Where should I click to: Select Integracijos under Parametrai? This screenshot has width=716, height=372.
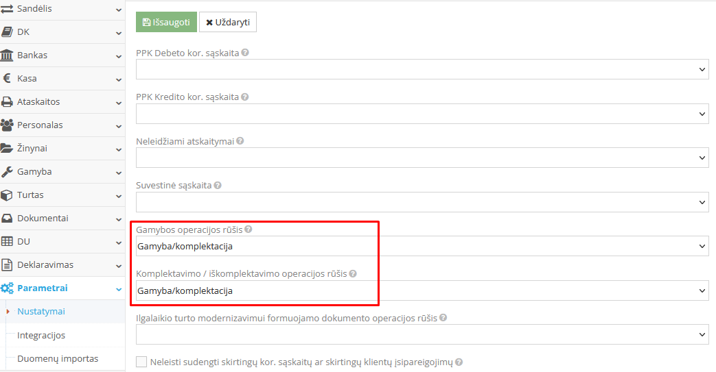point(41,336)
